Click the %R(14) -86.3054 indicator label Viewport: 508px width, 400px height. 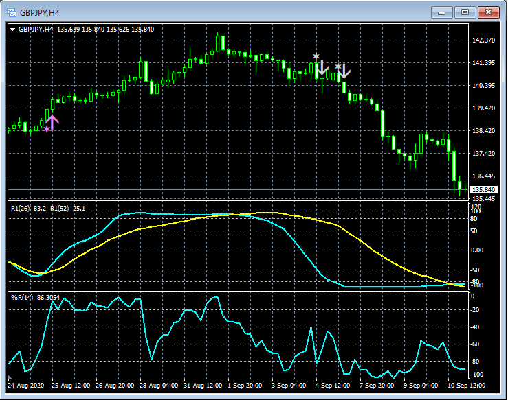(x=35, y=297)
